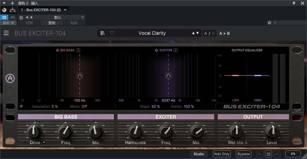Click the Exciter Mix knob
Screen dimensions: 307x159
tap(197, 131)
